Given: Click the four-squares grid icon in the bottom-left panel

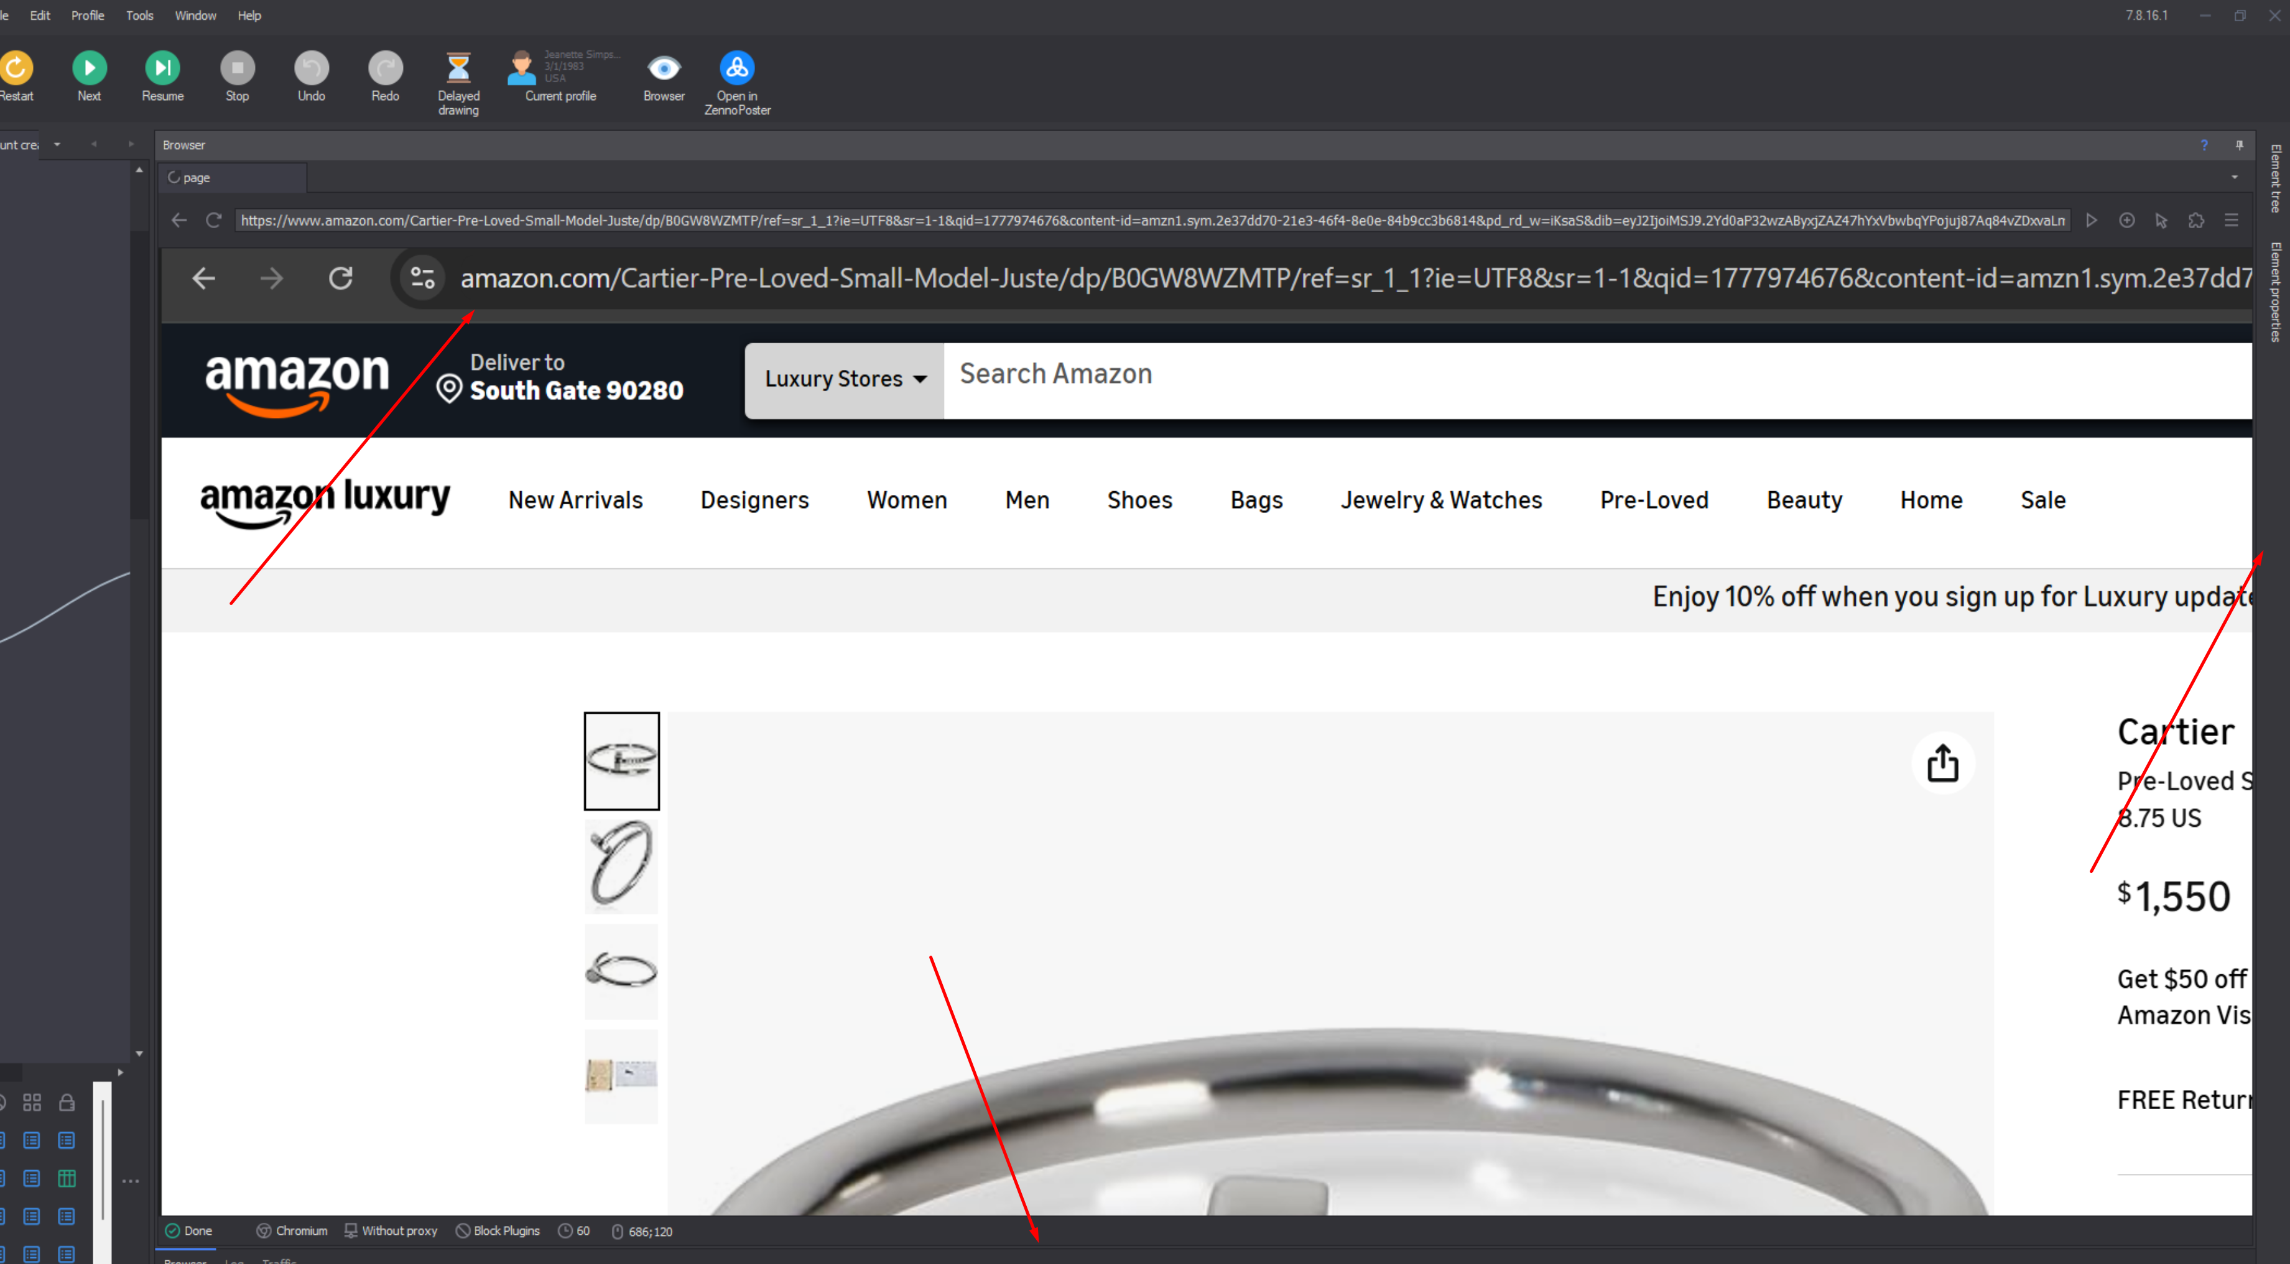Looking at the screenshot, I should (32, 1103).
